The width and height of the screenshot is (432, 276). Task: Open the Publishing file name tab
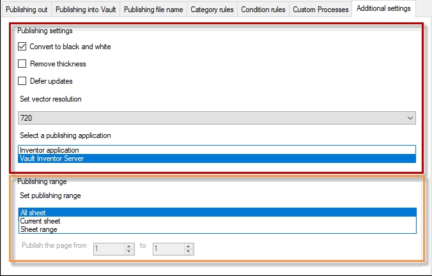(153, 10)
